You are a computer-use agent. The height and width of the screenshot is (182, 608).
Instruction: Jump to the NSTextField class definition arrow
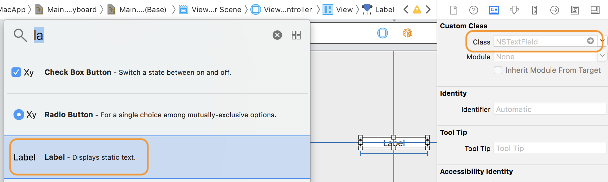tap(590, 41)
